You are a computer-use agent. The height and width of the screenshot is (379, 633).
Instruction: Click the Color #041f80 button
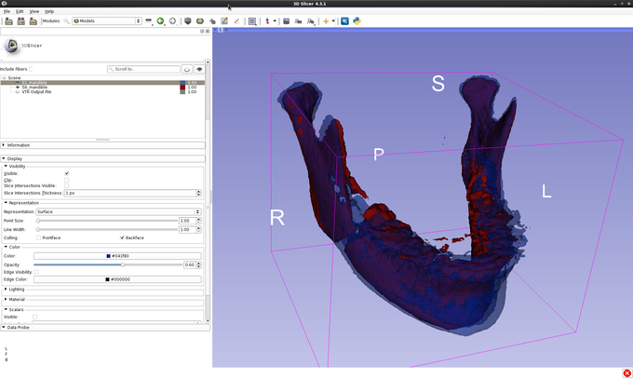coord(117,255)
